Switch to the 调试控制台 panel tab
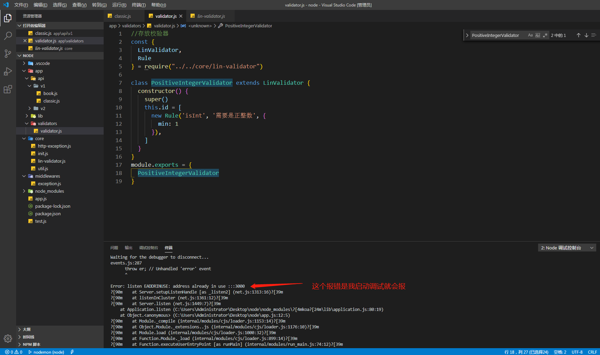Image resolution: width=600 pixels, height=355 pixels. pyautogui.click(x=148, y=248)
